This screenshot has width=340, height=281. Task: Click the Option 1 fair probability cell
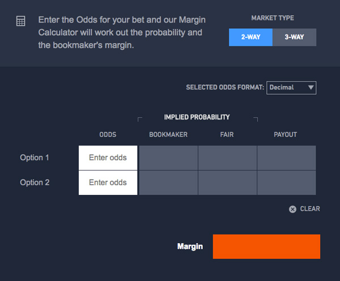pos(227,157)
